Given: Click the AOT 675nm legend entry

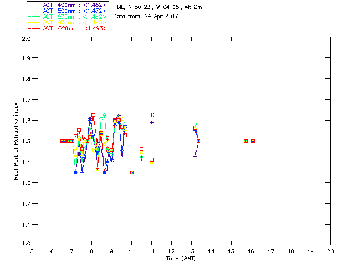Looking at the screenshot, I should pyautogui.click(x=67, y=16).
